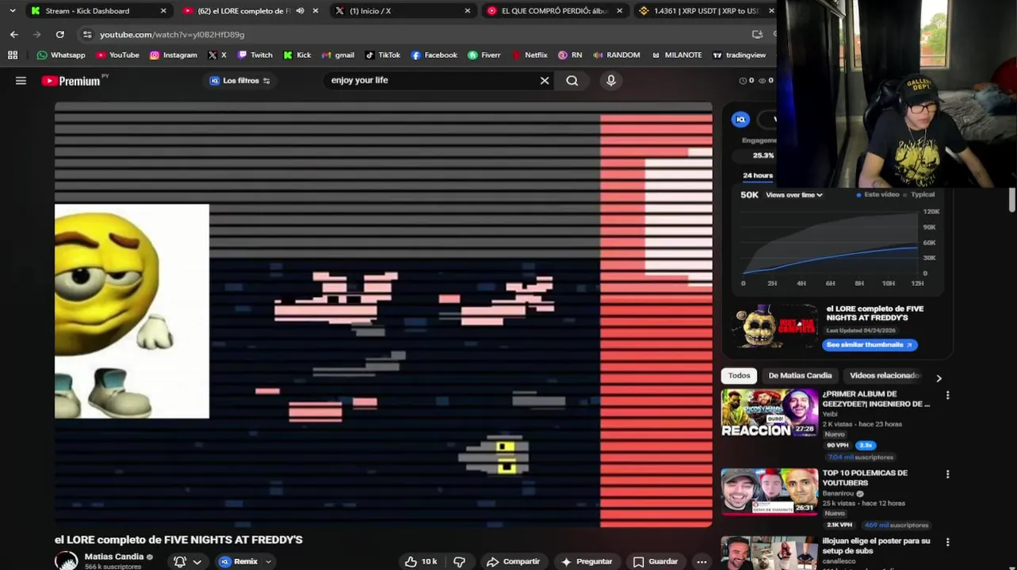Viewport: 1017px width, 570px height.
Task: Click page vertical scrollbar thumb
Action: [1012, 200]
